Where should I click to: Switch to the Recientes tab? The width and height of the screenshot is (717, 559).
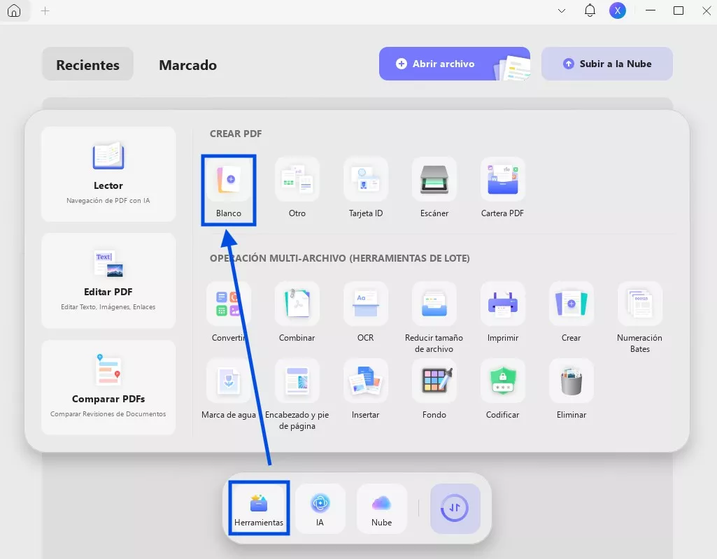click(88, 64)
